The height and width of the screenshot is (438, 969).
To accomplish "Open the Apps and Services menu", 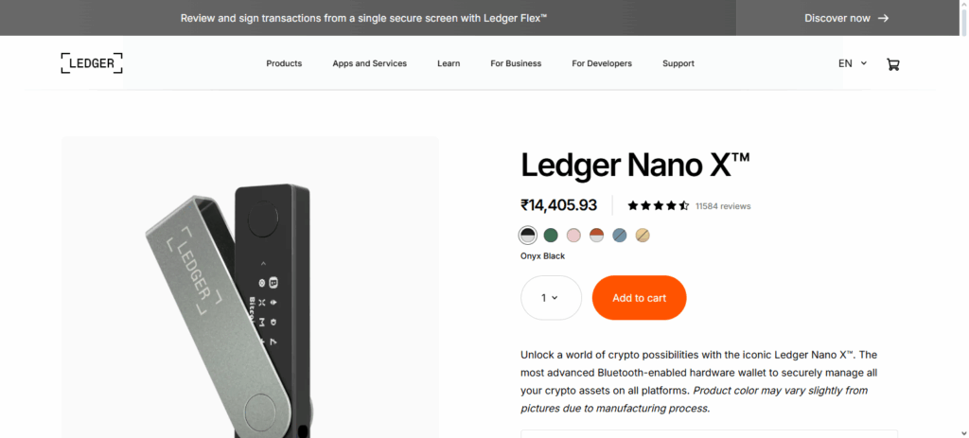I will tap(369, 63).
